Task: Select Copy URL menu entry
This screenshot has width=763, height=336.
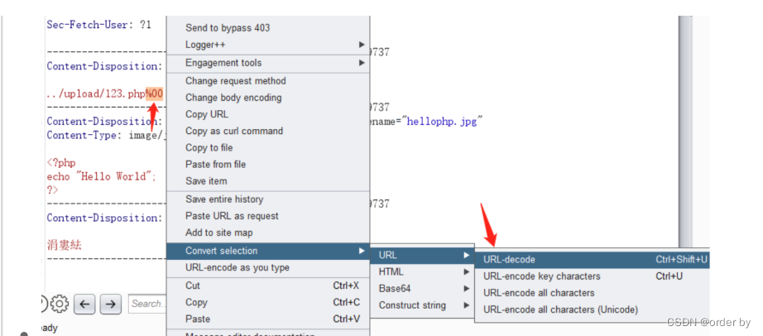Action: point(268,114)
